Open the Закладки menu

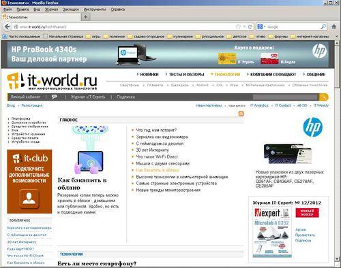click(71, 10)
